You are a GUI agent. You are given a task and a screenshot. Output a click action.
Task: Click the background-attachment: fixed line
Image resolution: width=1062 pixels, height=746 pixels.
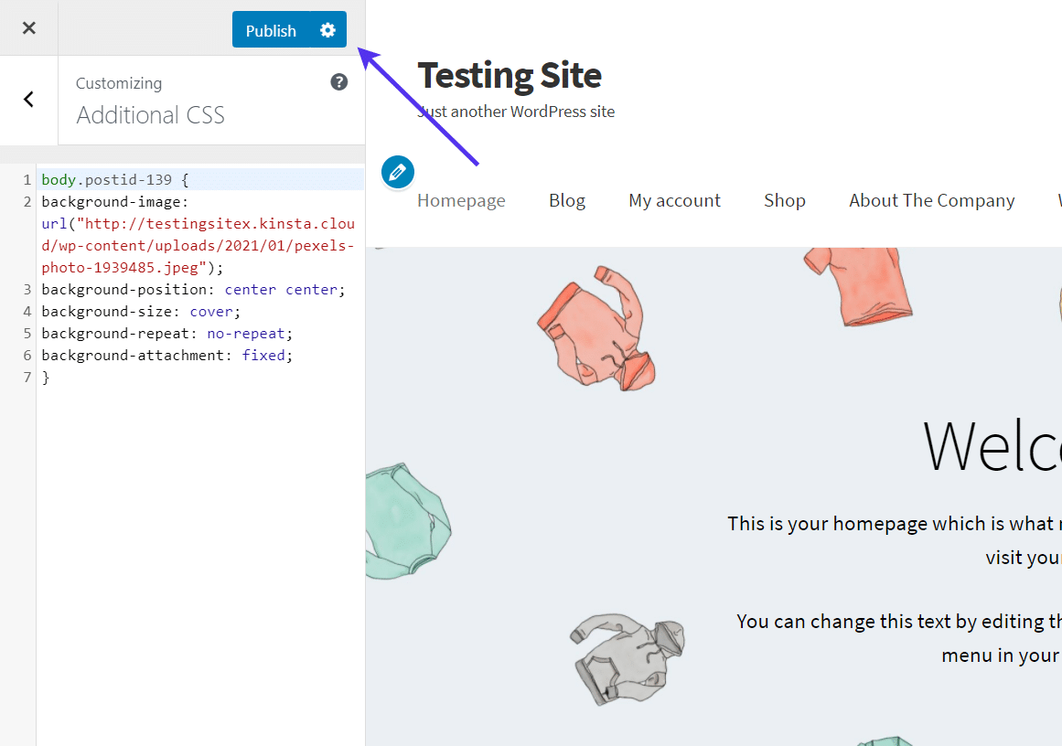pyautogui.click(x=166, y=355)
